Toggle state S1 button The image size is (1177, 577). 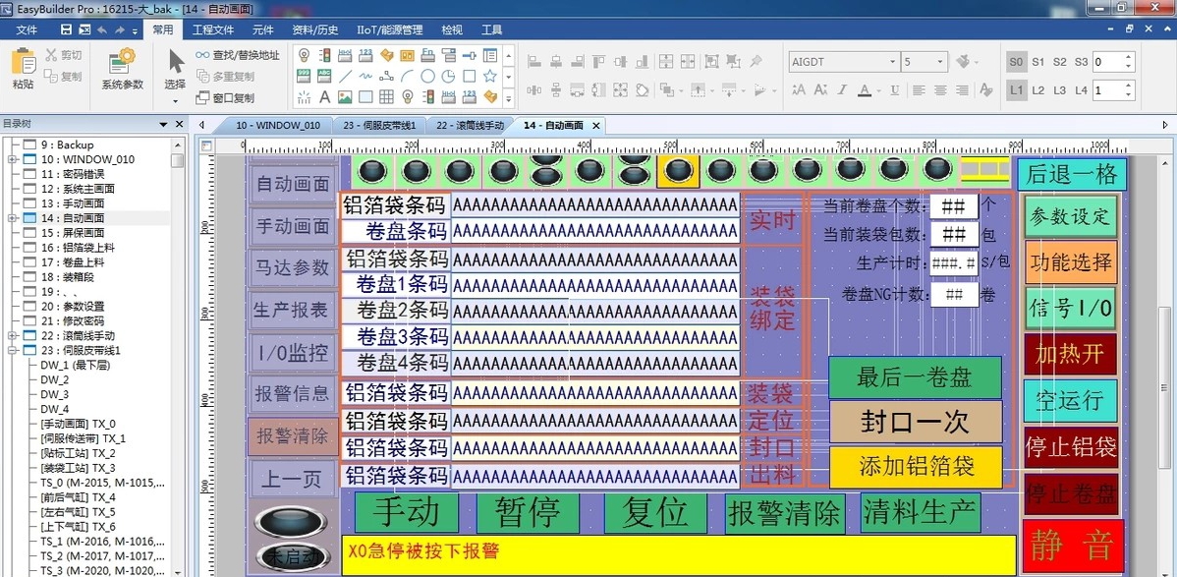1038,62
